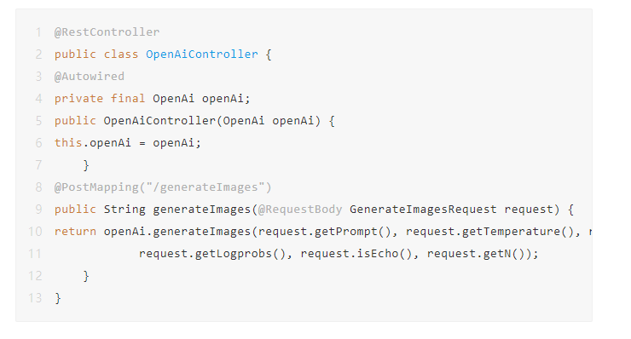Screen dimensions: 631x339
Task: Click the 'private' keyword on line 4
Action: click(x=78, y=99)
